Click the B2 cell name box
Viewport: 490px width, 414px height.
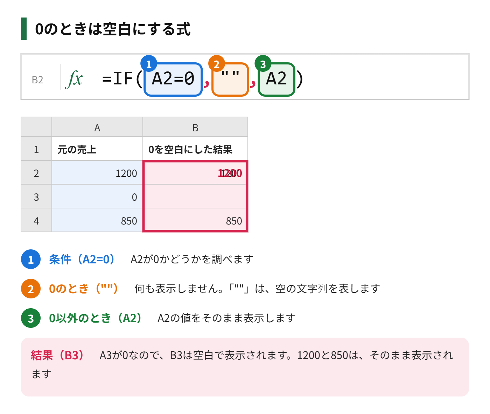[37, 80]
